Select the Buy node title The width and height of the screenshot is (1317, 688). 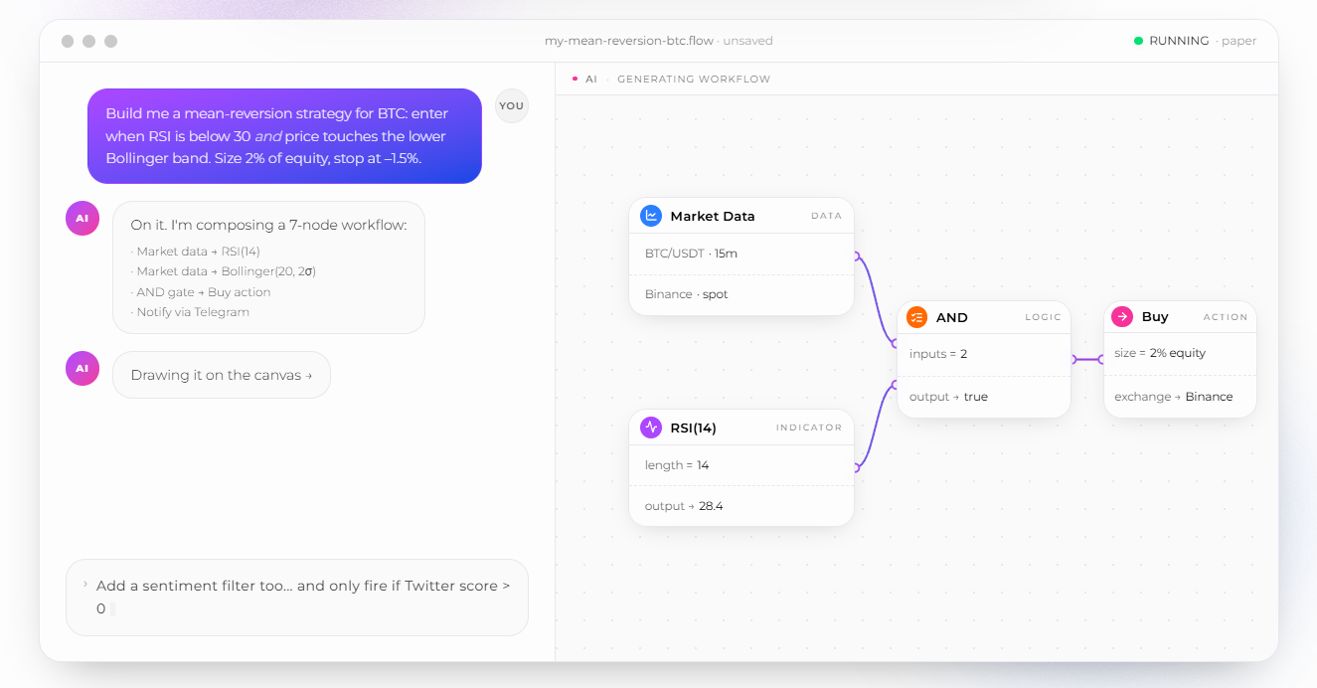click(1155, 316)
